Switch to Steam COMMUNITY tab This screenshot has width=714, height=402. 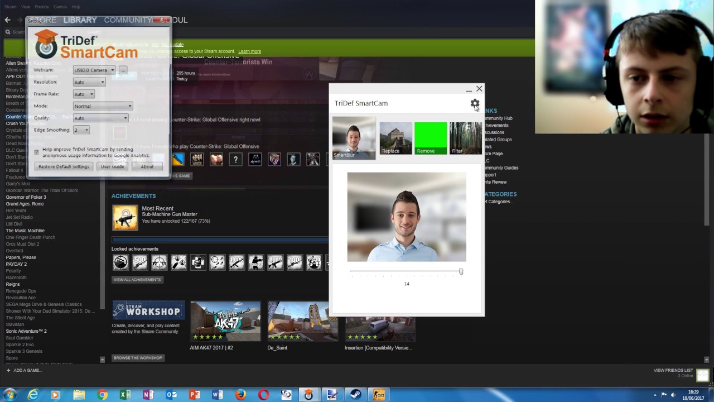[x=128, y=20]
